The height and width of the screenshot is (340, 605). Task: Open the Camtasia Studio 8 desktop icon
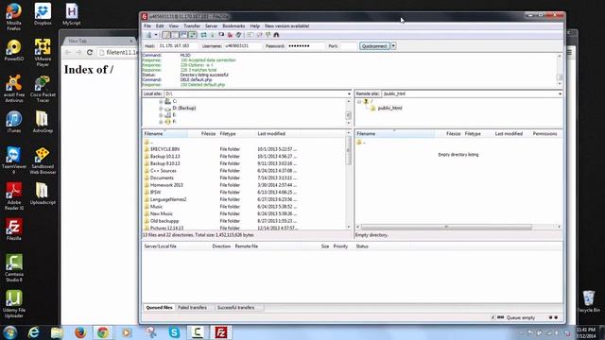[14, 268]
